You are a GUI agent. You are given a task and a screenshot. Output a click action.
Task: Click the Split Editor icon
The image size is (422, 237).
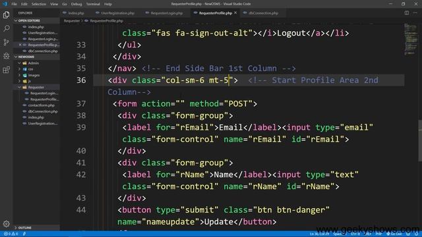tap(407, 13)
